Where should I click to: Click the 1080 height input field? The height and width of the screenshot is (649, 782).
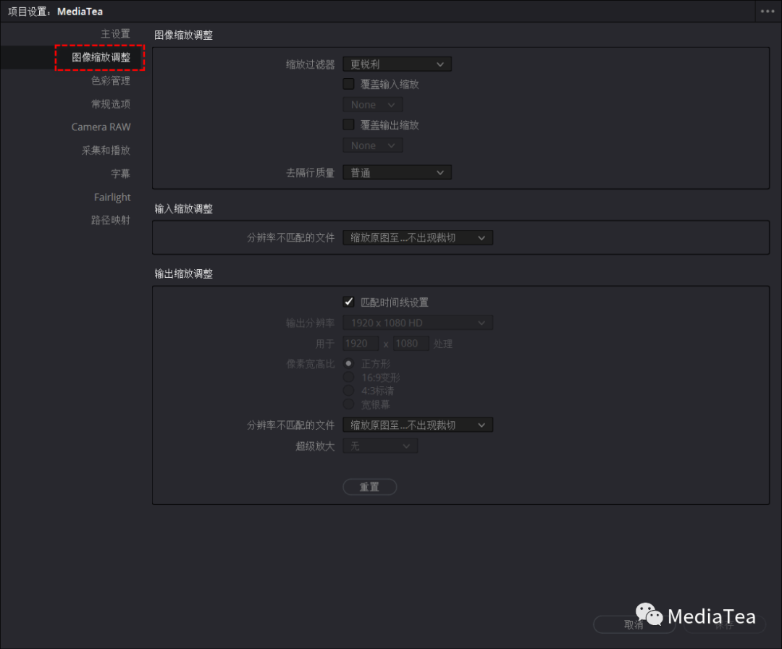[411, 344]
